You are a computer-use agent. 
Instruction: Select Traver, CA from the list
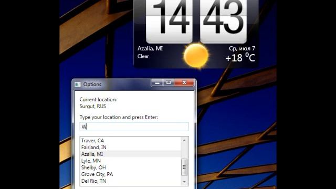coord(130,141)
